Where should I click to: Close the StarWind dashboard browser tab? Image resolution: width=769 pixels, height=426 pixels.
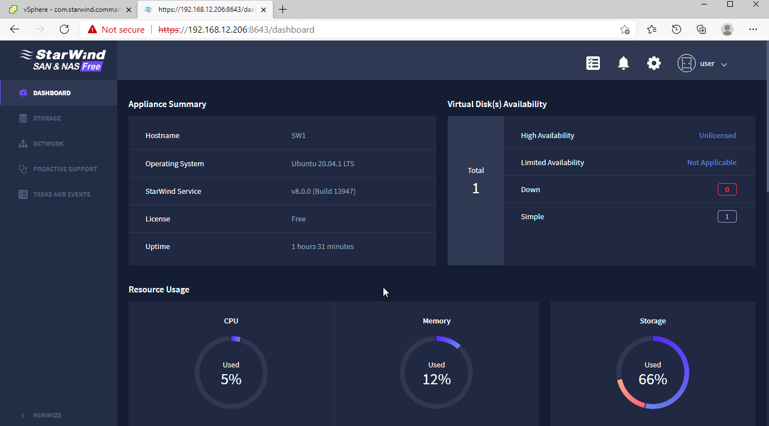click(x=263, y=10)
